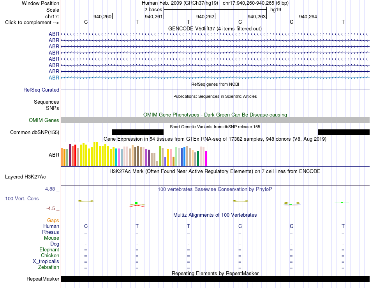The height and width of the screenshot is (288, 370).
Task: Click the green PhyloP square under second base
Action: (x=136, y=203)
